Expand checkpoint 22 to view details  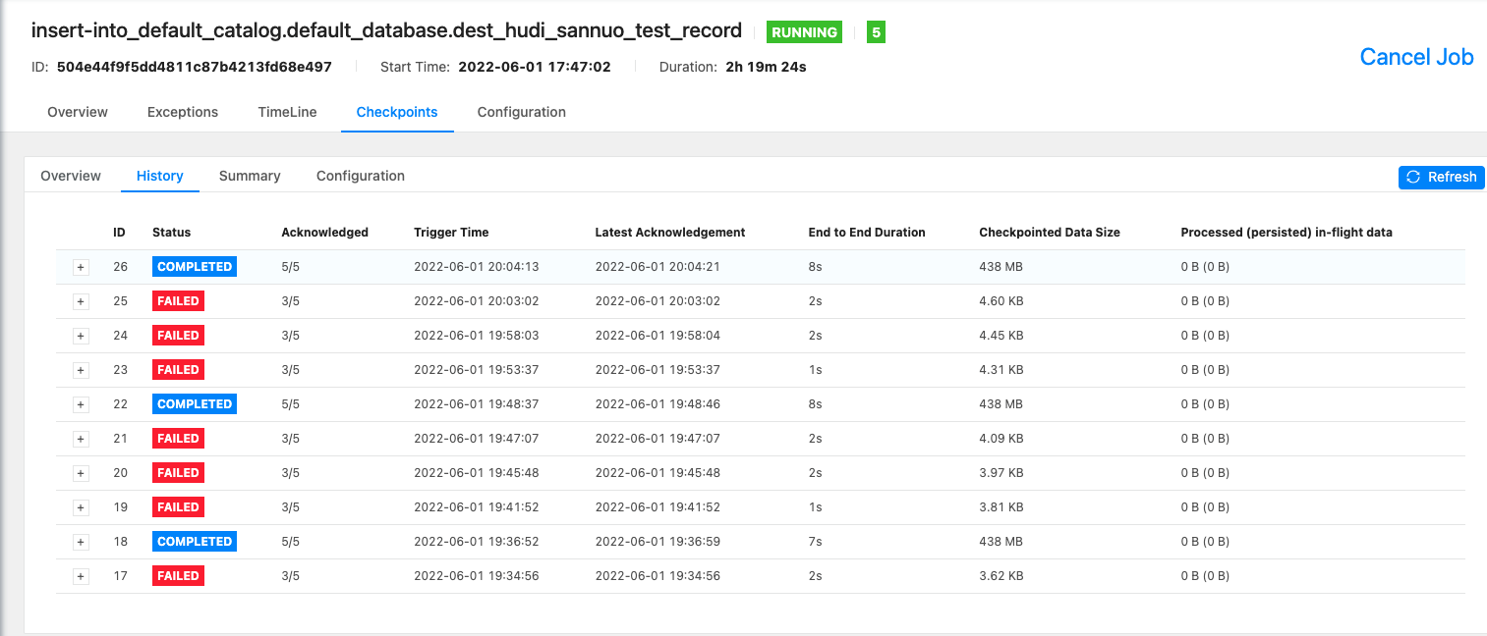tap(81, 404)
